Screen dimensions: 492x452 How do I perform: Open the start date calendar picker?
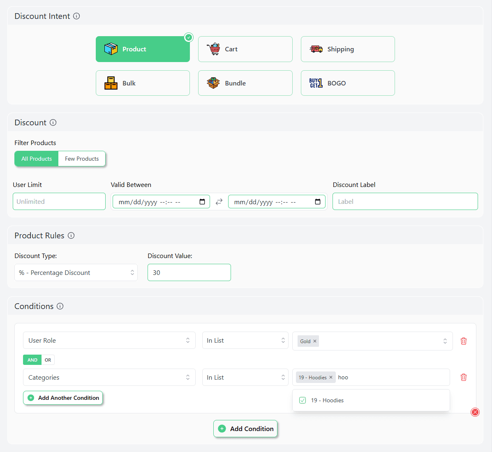pos(202,202)
